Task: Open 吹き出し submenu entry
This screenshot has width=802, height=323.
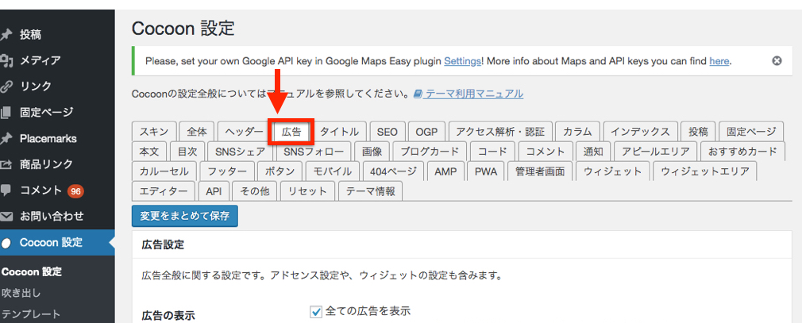Action: [21, 294]
